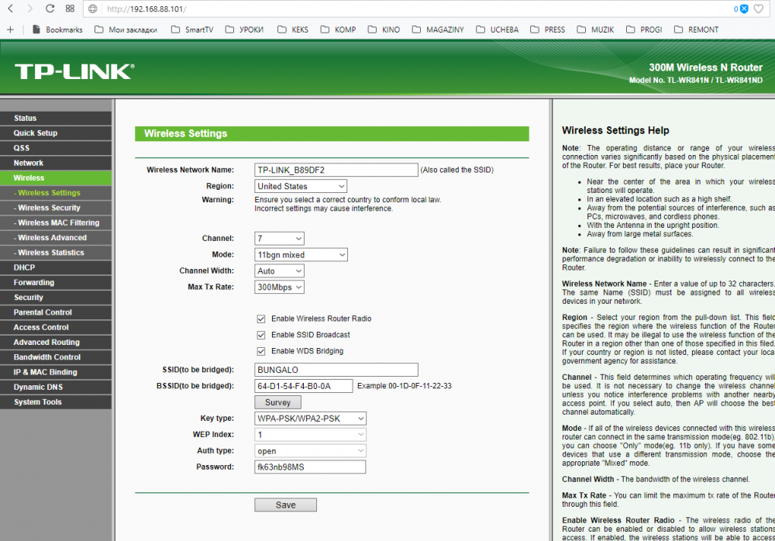
Task: Expand the Channel dropdown
Action: (279, 239)
